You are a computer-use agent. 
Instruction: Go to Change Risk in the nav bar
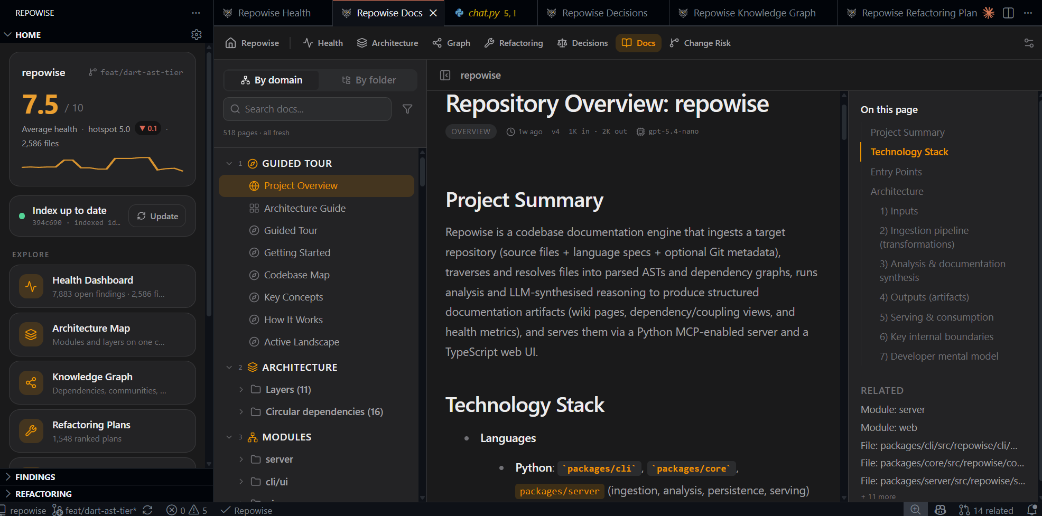click(700, 43)
